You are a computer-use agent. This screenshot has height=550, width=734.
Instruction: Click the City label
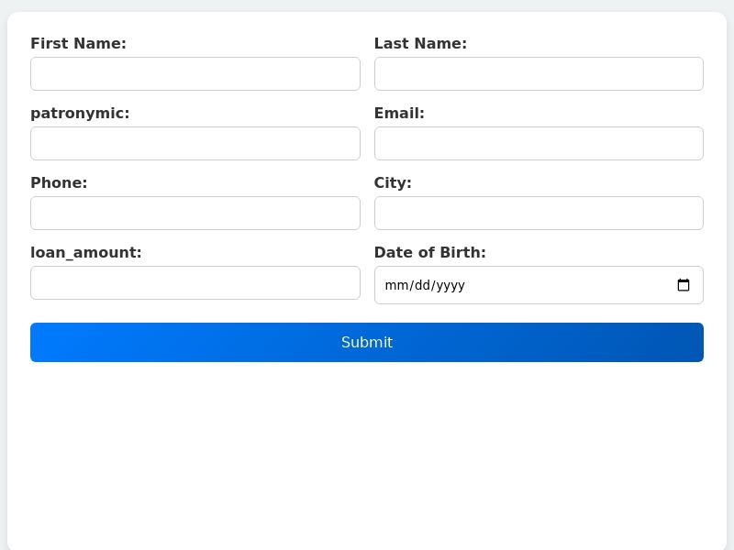tap(393, 182)
